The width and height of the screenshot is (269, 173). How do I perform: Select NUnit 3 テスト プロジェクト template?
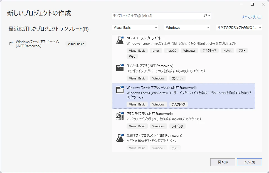tap(183, 47)
